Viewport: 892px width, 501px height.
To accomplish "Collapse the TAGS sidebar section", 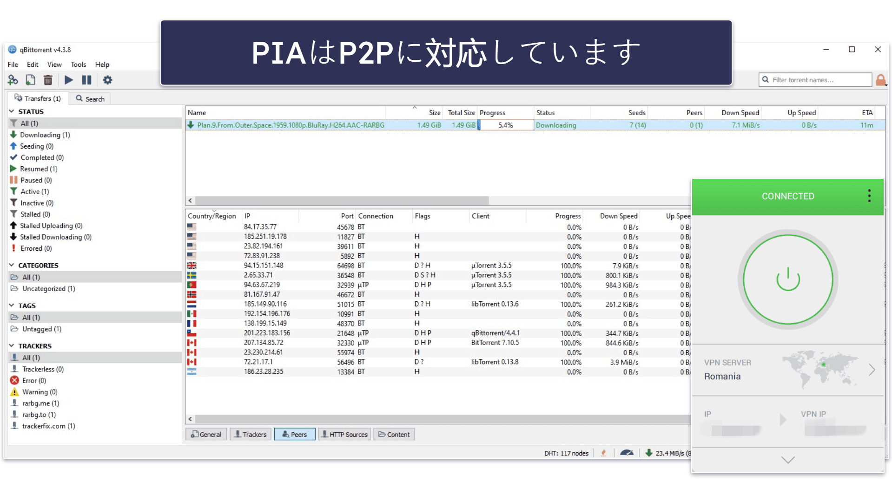I will click(x=12, y=306).
